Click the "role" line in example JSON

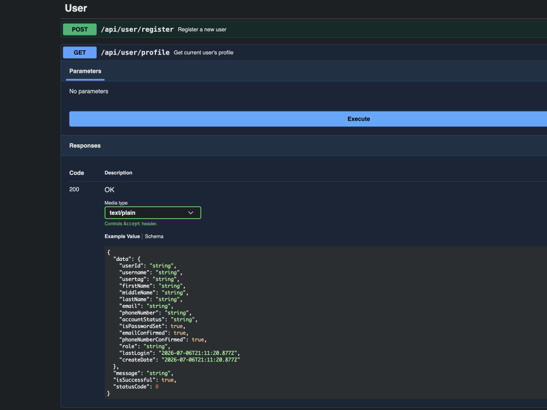(x=145, y=346)
